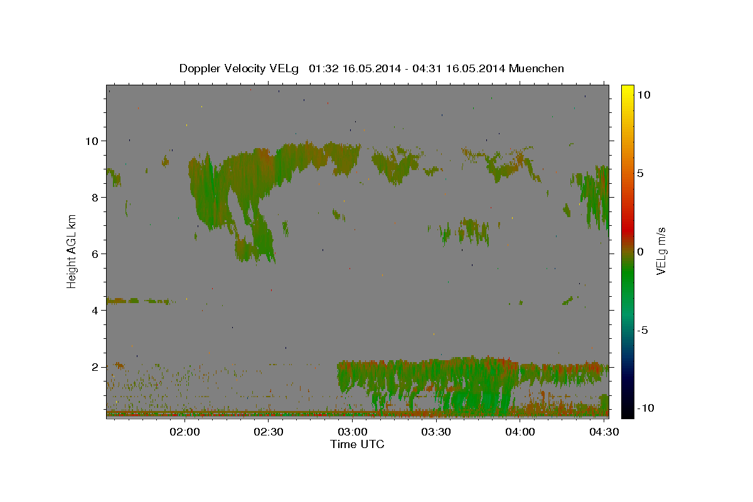Click the colorbar value 10 label
Viewport: 753px width, 502px height.
click(x=643, y=94)
